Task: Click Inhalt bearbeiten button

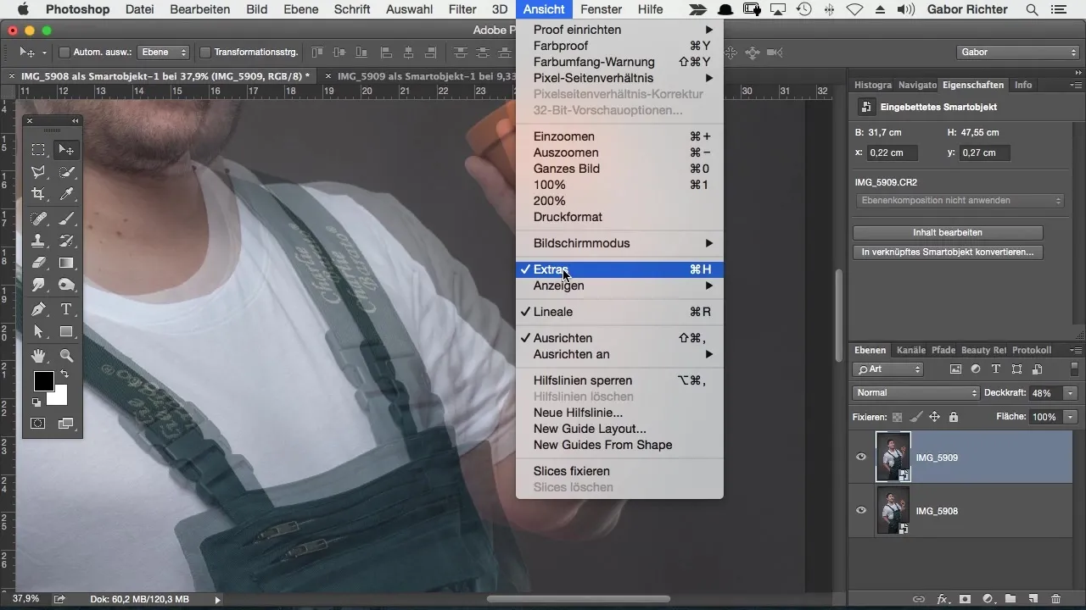Action: click(948, 232)
